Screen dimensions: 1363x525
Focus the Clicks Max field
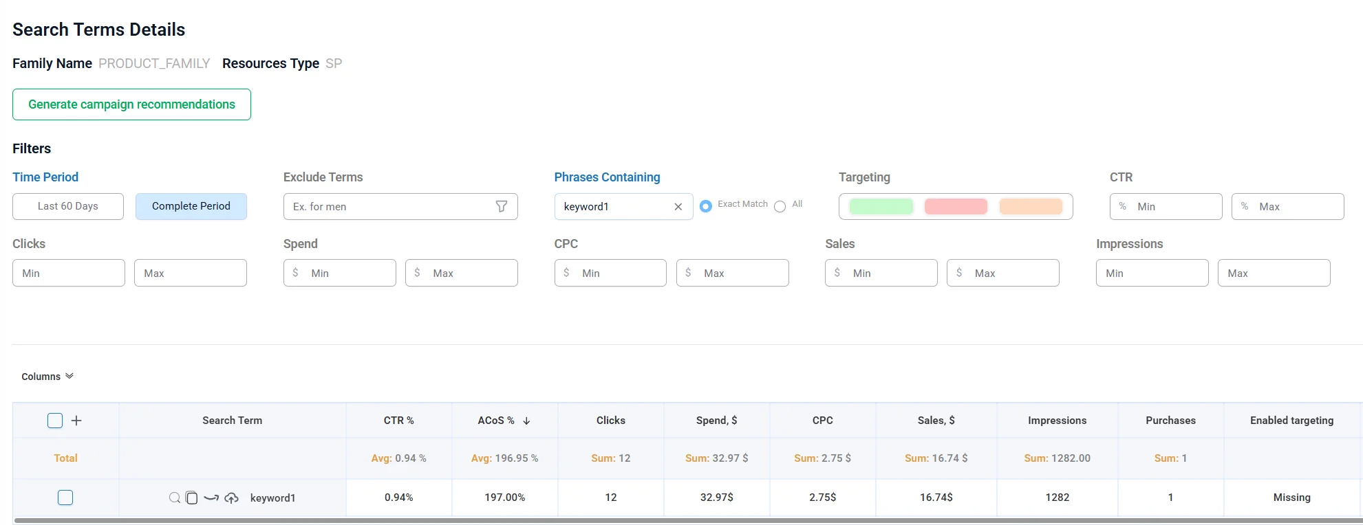191,273
